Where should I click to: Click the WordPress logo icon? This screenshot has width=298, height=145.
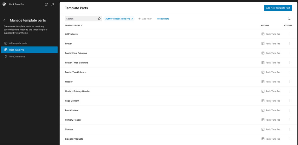4,4
